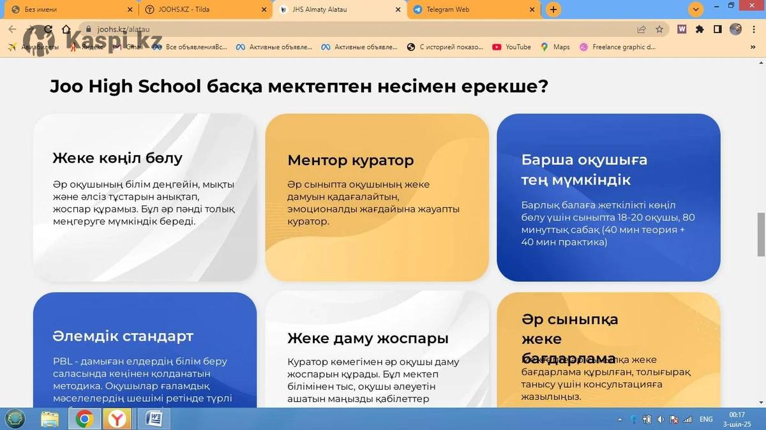Open the Maps bookmark

click(555, 47)
